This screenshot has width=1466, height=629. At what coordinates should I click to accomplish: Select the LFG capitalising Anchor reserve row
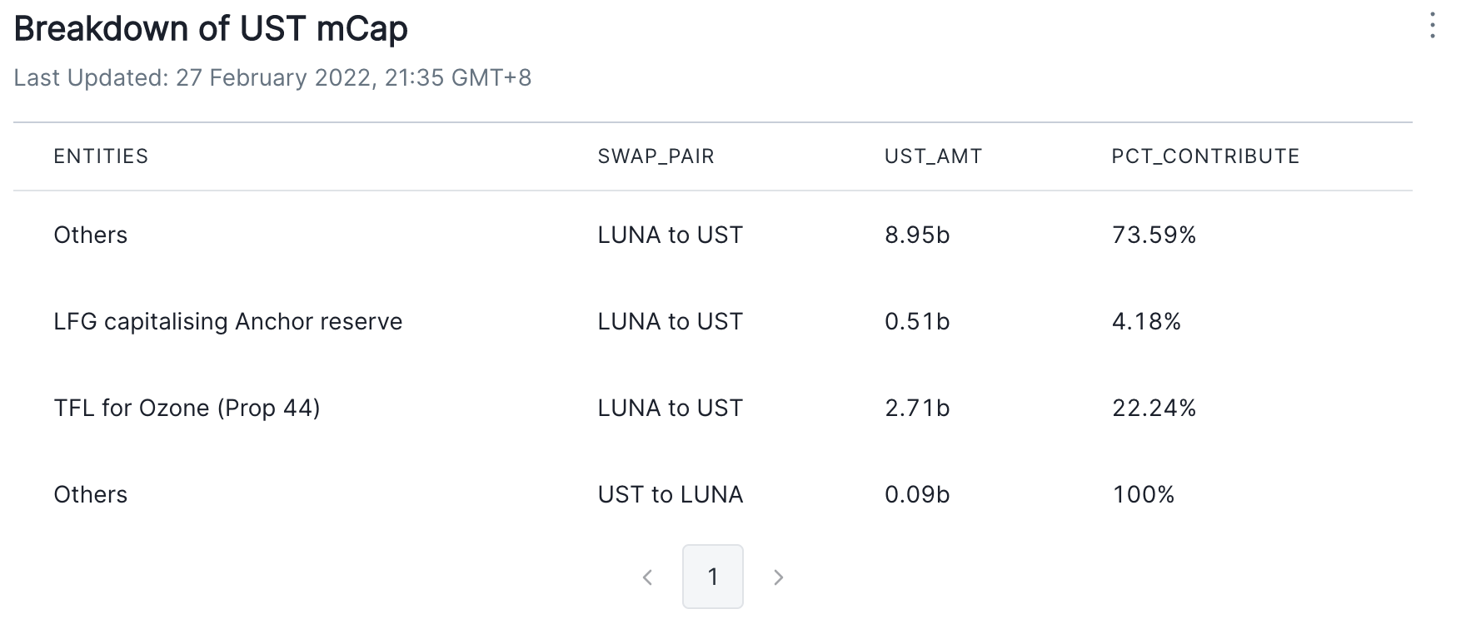pos(227,322)
